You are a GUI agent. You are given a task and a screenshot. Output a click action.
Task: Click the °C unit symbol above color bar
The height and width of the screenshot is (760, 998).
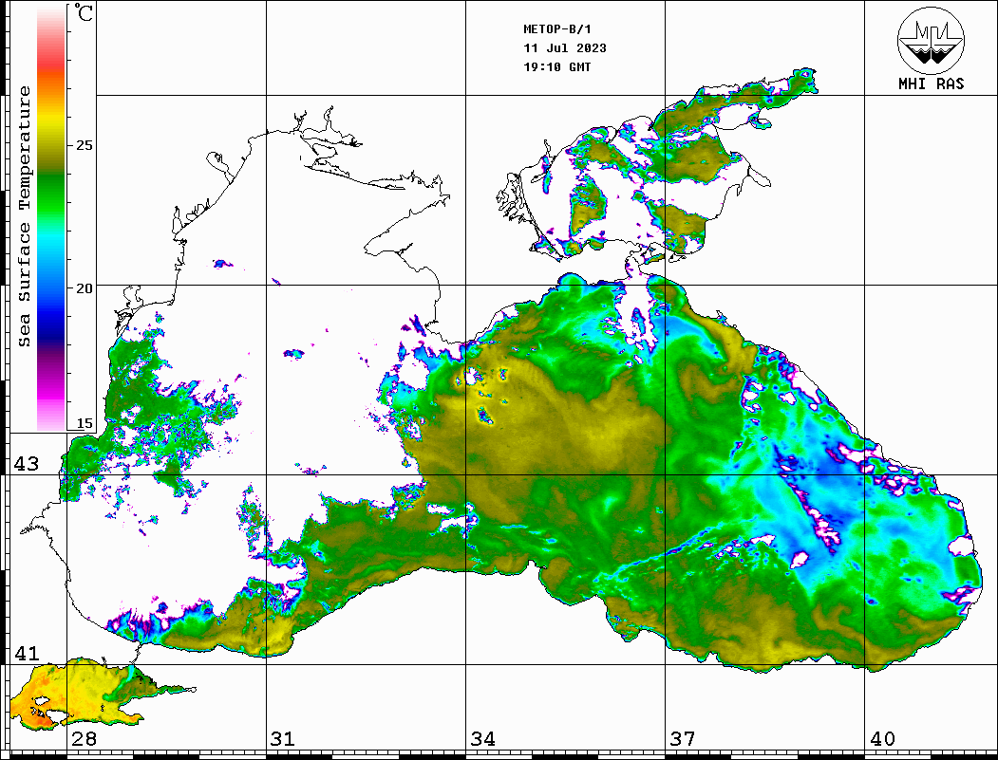pos(85,13)
